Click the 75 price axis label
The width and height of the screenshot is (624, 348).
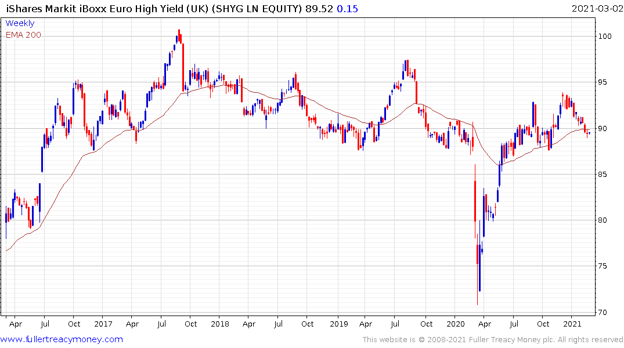(x=603, y=266)
